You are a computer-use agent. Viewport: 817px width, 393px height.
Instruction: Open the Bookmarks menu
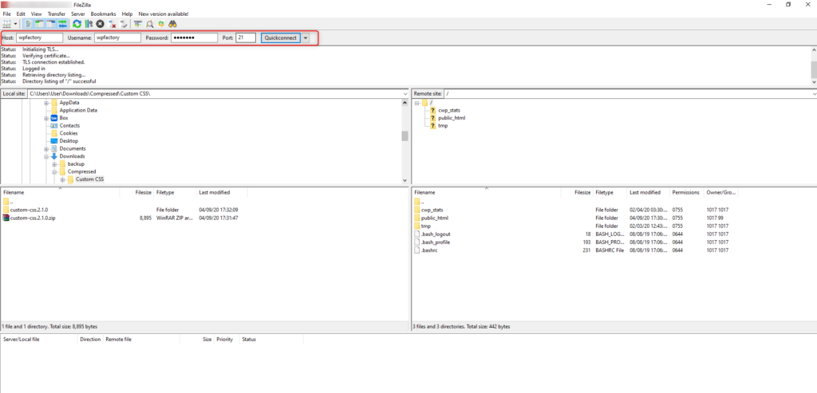pyautogui.click(x=104, y=14)
